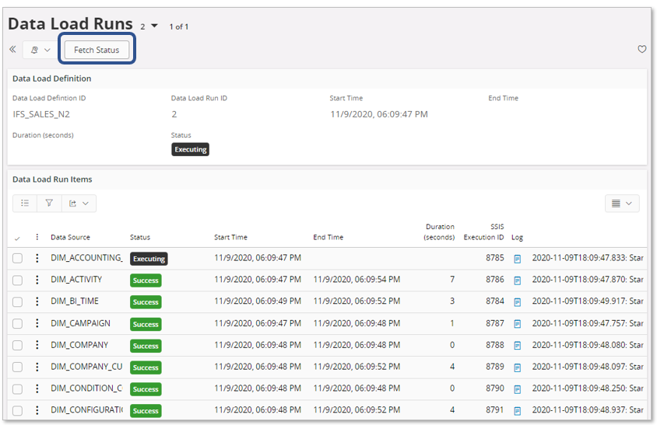Open log icon for DIM_ACCOUNTING row

pyautogui.click(x=517, y=259)
